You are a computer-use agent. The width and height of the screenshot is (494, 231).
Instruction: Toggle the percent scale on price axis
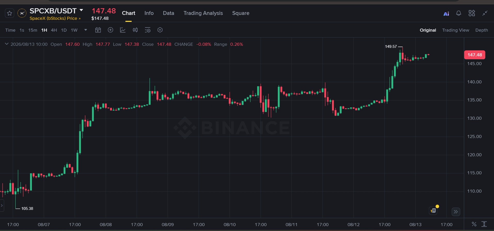point(474,224)
